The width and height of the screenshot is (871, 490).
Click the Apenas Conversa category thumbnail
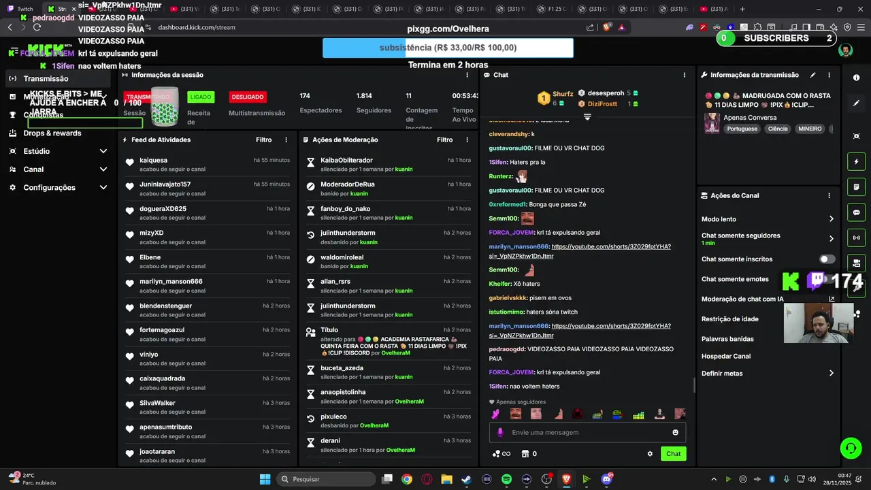(712, 122)
